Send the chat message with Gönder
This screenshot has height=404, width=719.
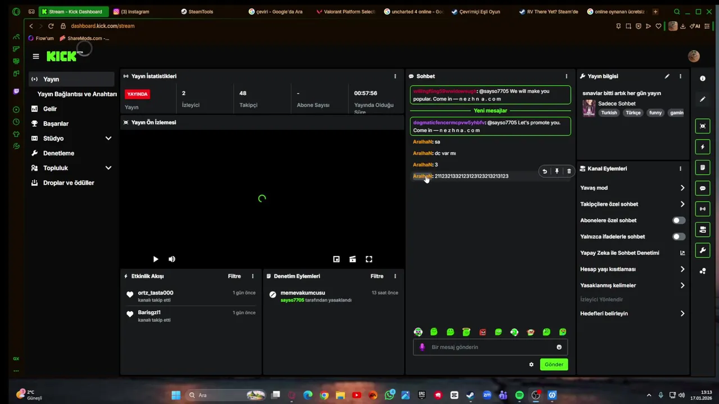[x=554, y=365]
